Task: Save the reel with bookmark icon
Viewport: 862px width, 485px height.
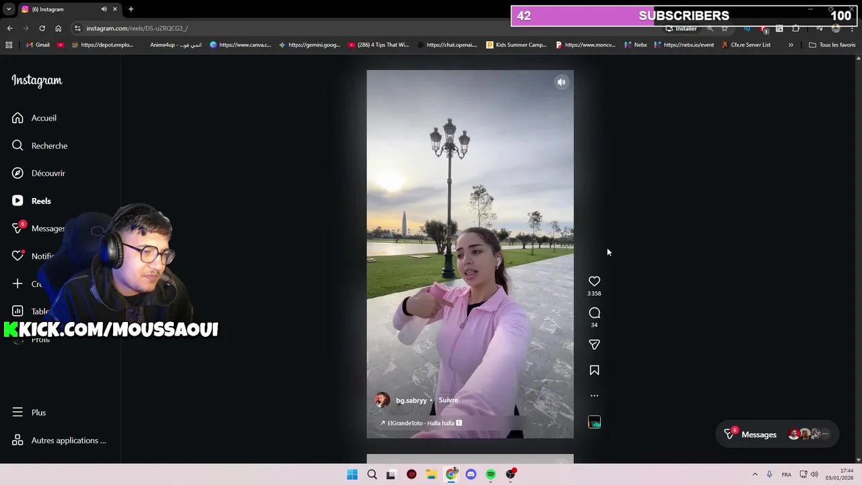Action: pyautogui.click(x=594, y=370)
